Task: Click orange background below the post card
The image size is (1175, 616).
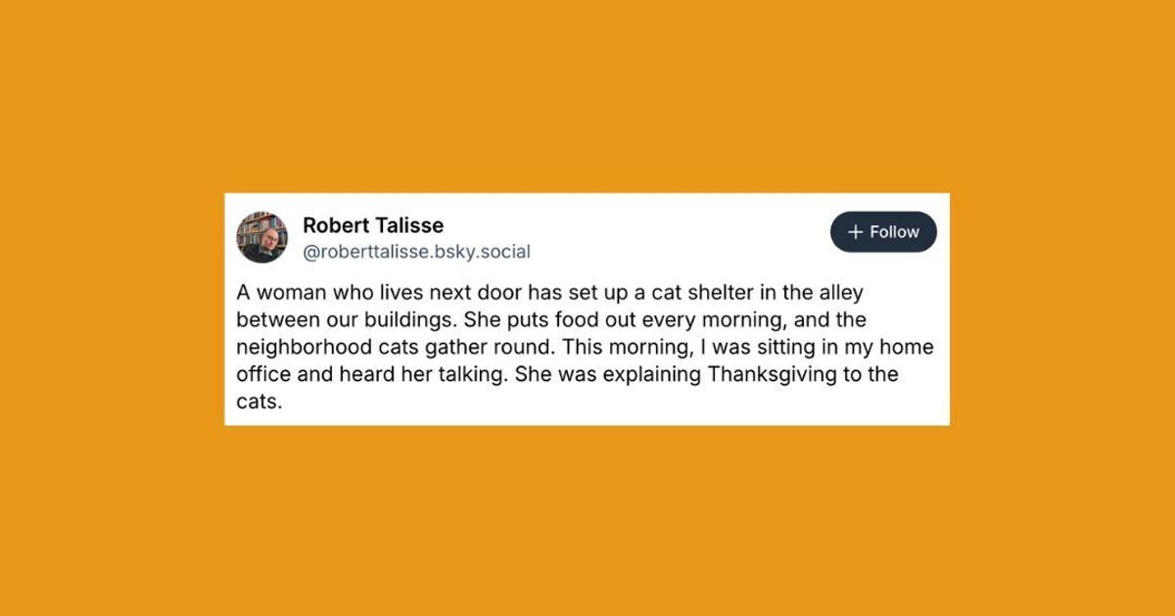Action: [x=587, y=519]
